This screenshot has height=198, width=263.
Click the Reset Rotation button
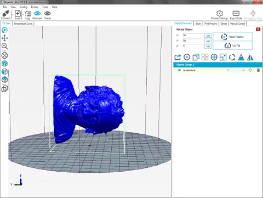pyautogui.click(x=232, y=37)
